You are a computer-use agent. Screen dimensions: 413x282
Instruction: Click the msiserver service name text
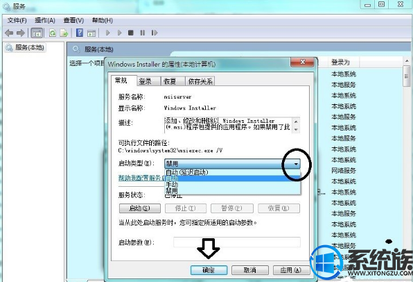(177, 97)
